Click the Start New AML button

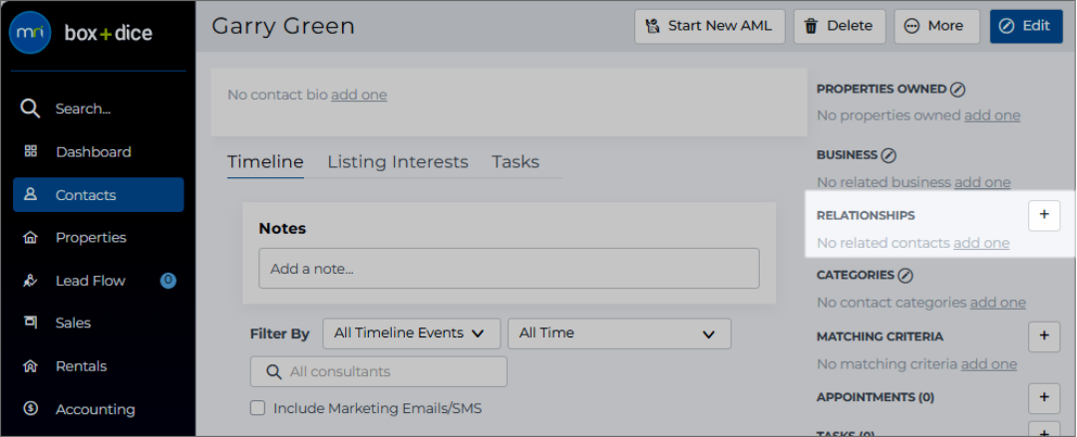710,26
